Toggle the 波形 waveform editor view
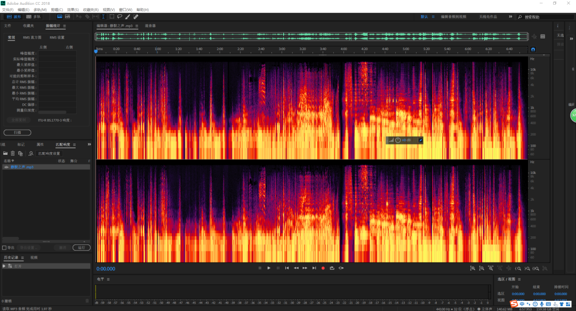The height and width of the screenshot is (311, 576). tap(14, 17)
